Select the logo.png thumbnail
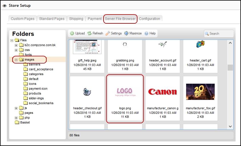Image resolution: width=241 pixels, height=146 pixels. click(125, 92)
